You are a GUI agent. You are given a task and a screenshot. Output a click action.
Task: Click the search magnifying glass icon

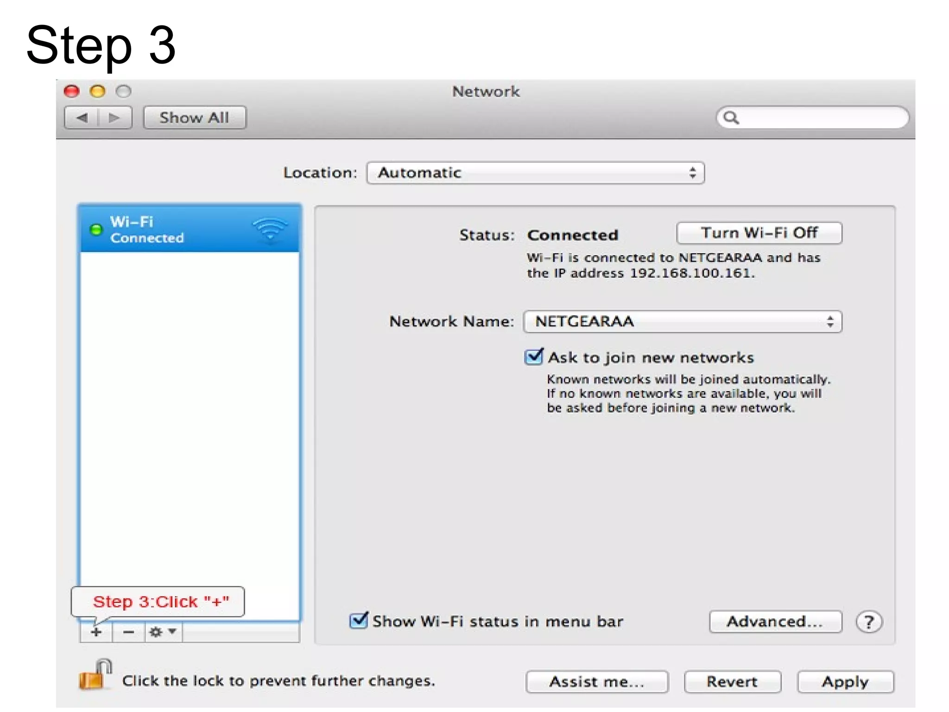tap(731, 118)
